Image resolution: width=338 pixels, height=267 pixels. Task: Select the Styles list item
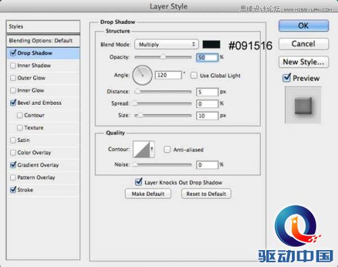(x=43, y=26)
